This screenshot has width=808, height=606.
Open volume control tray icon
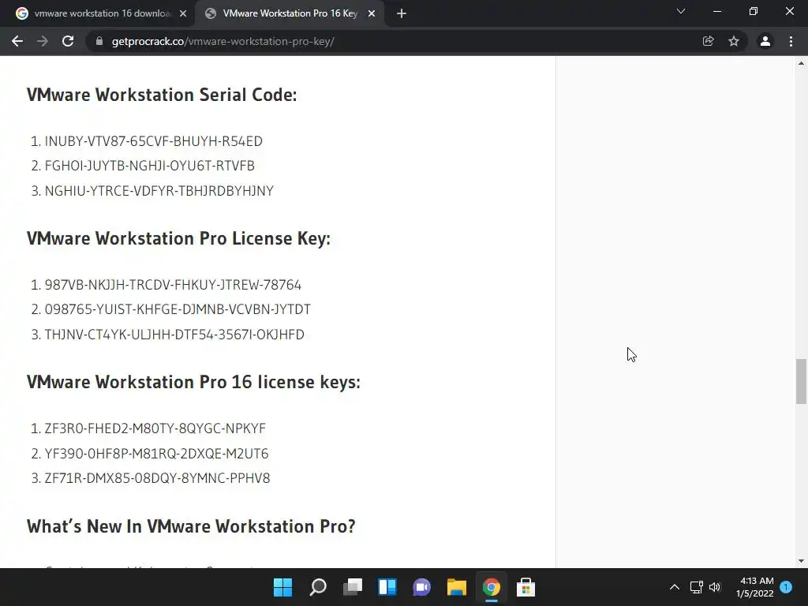715,587
